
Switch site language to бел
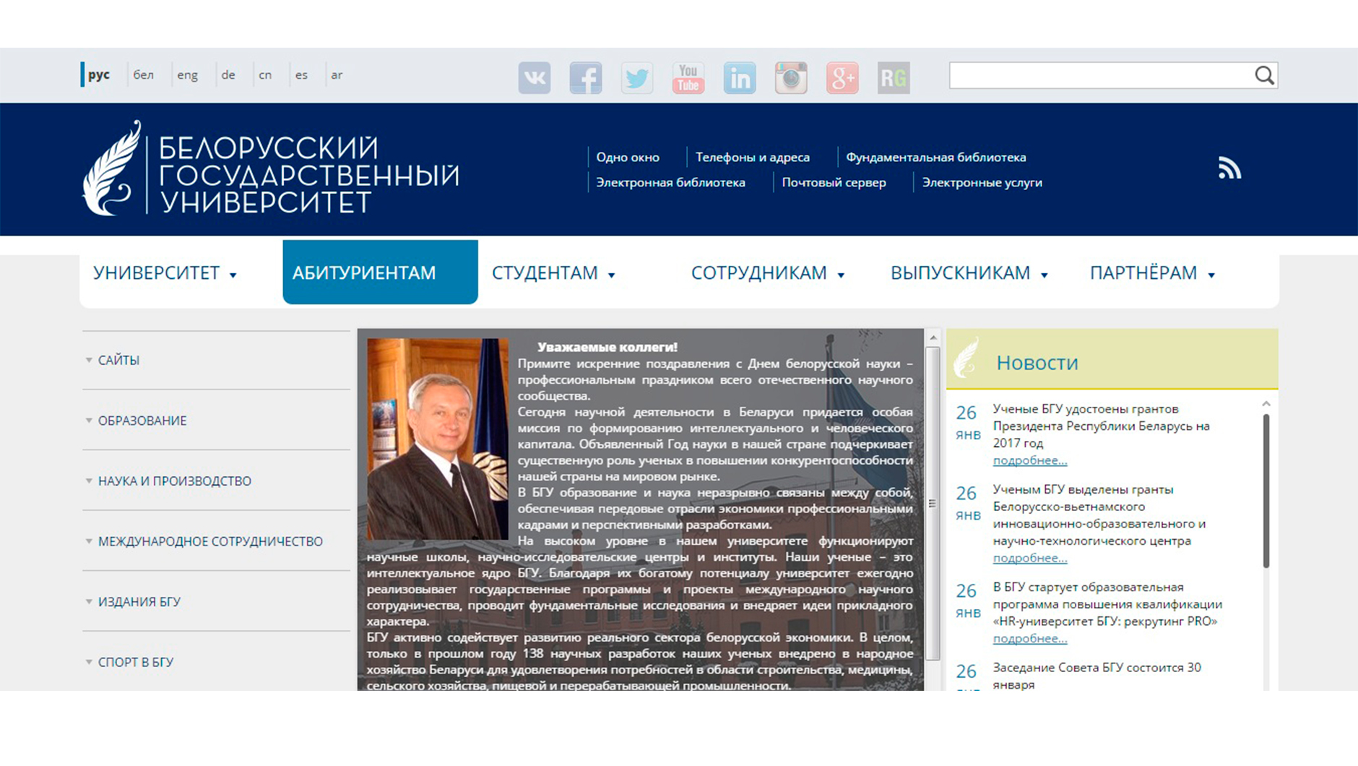point(143,74)
